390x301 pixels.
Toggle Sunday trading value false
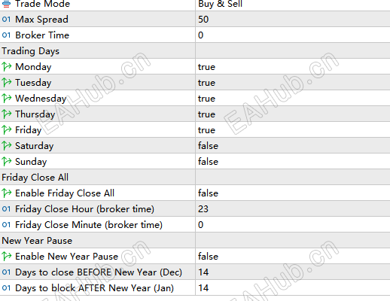click(x=293, y=162)
